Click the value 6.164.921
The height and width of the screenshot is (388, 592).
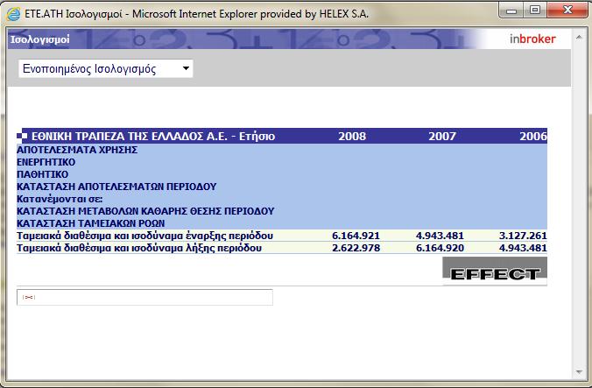click(x=356, y=236)
